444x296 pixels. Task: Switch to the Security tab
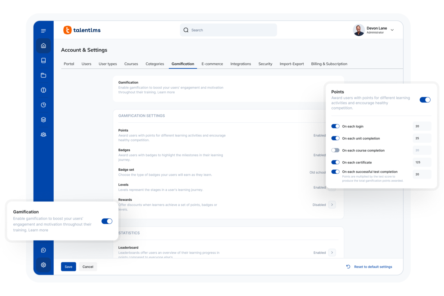click(265, 64)
